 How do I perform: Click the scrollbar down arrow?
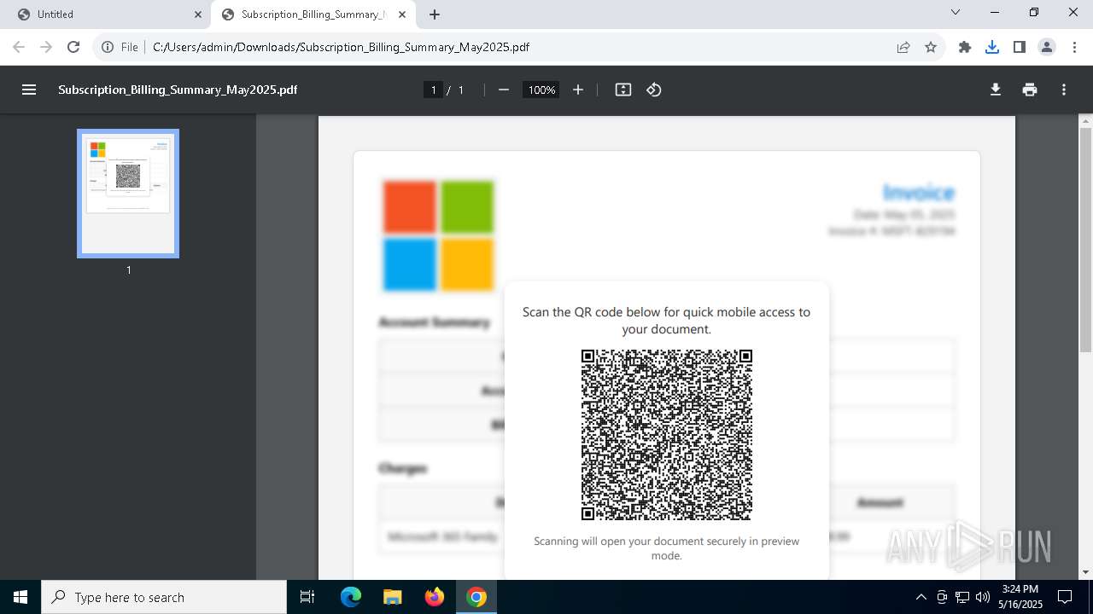(x=1085, y=572)
